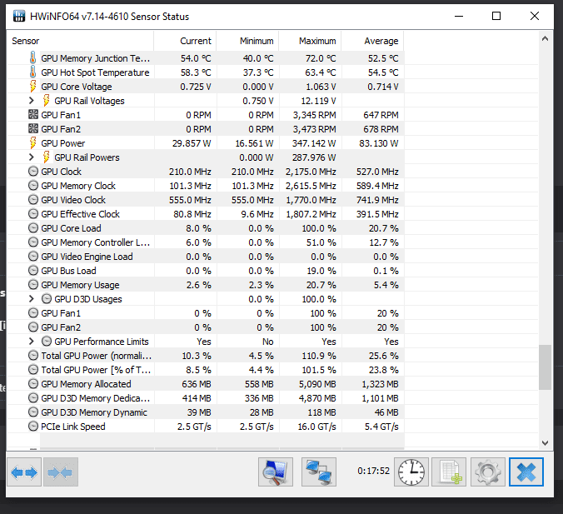563x514 pixels.
Task: Open the sensor search magnifier button
Action: (276, 472)
